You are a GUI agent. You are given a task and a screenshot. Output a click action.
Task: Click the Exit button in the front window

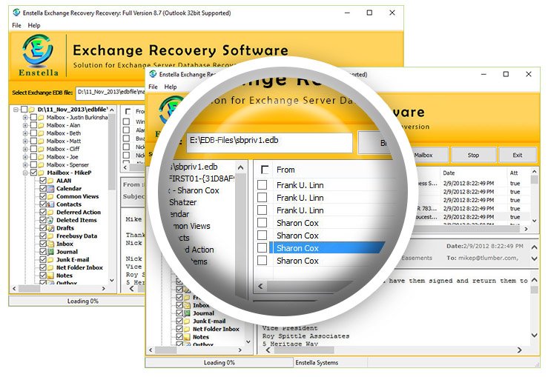tap(518, 155)
